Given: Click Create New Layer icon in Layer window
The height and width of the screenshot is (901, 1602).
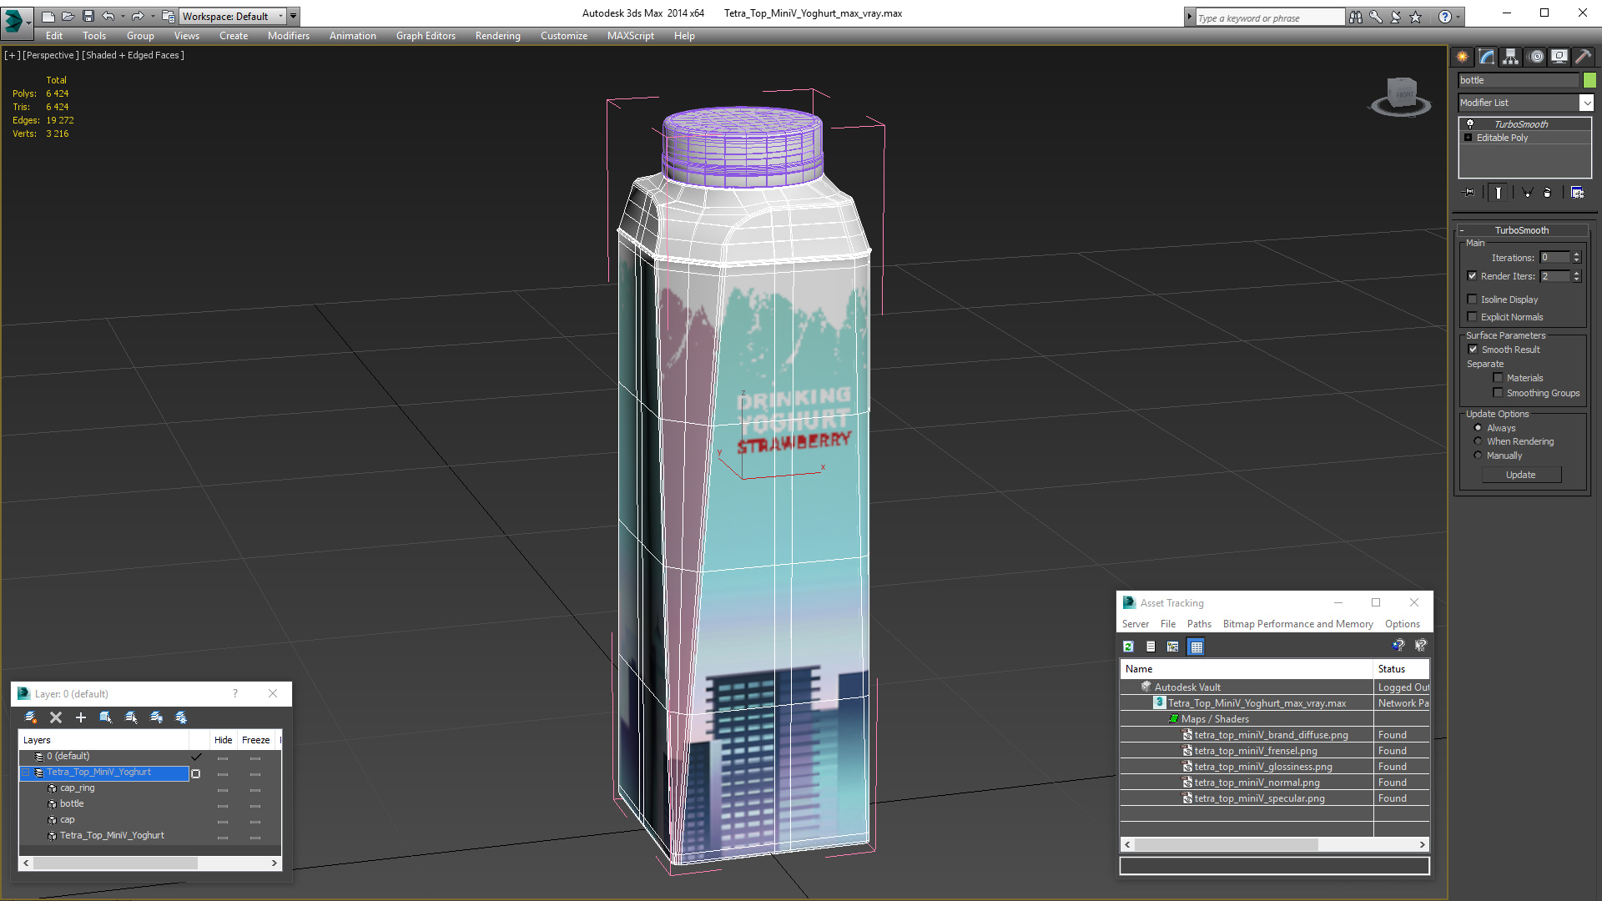Looking at the screenshot, I should coord(31,717).
